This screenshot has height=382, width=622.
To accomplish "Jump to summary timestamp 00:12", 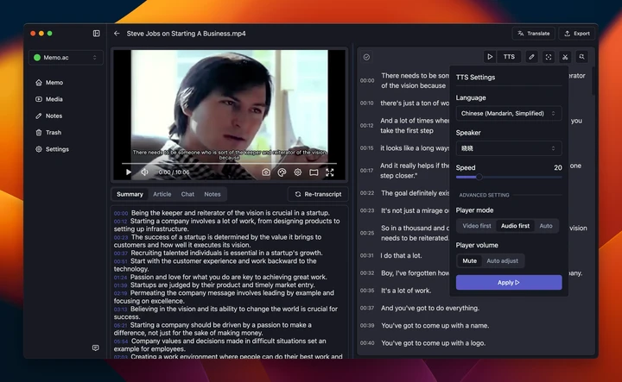I will click(x=121, y=222).
